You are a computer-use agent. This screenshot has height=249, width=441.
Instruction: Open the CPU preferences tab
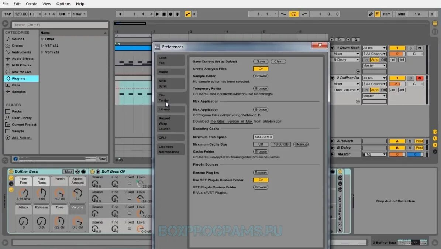click(170, 138)
